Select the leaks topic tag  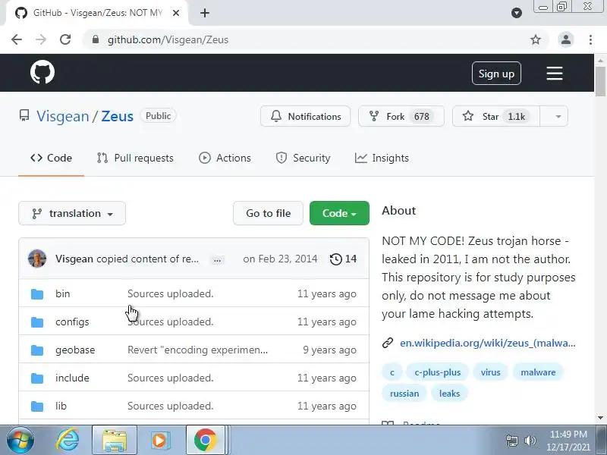[449, 394]
